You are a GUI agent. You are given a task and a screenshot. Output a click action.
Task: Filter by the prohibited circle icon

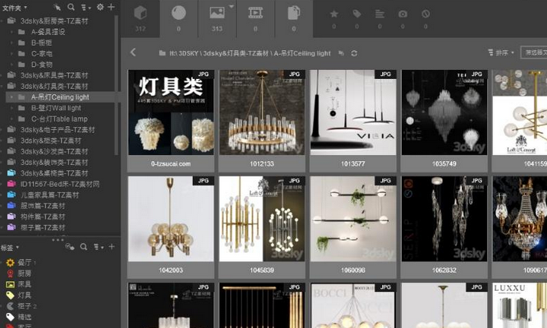pos(425,14)
